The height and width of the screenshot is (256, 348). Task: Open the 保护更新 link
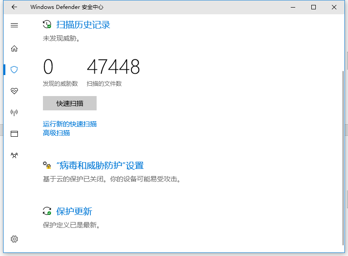coord(74,211)
